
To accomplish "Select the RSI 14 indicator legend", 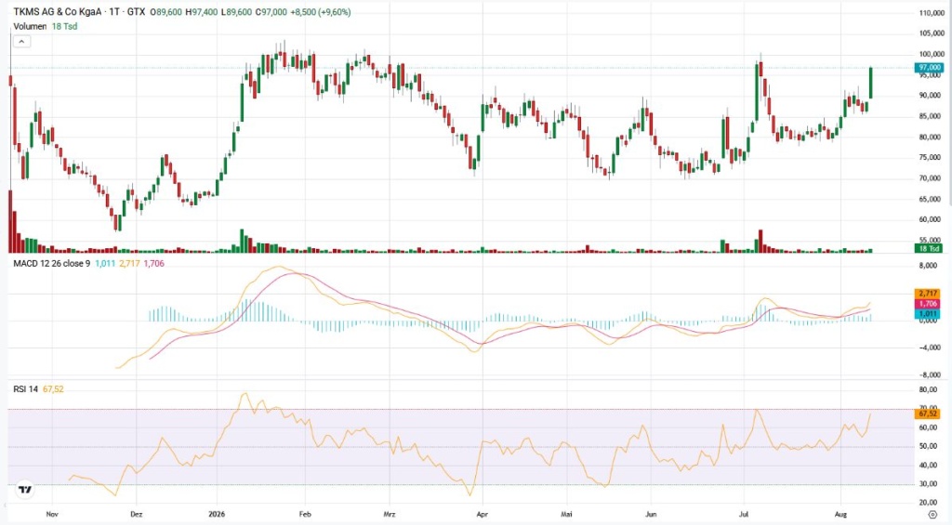I will [25, 389].
